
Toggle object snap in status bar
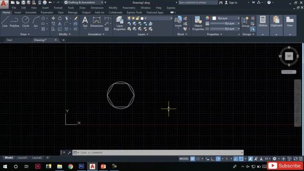(241, 159)
